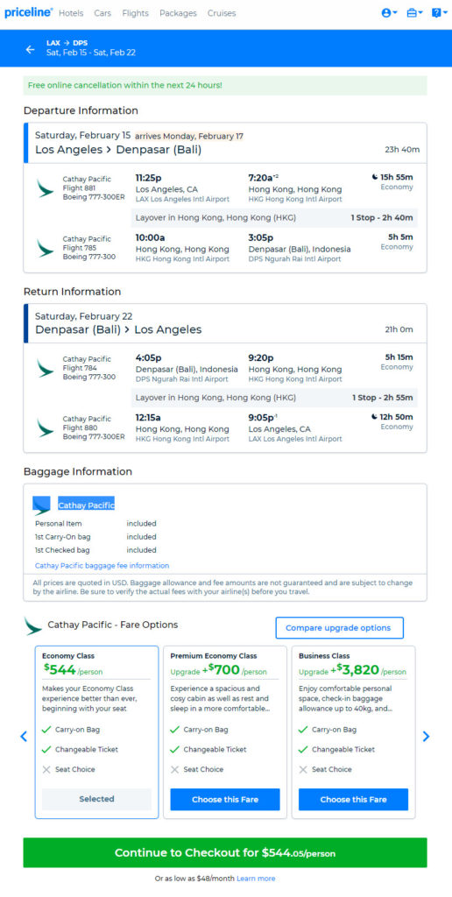Viewport: 452px width, 897px height.
Task: Click the back arrow beside LAX → DPS
Action: click(x=31, y=49)
